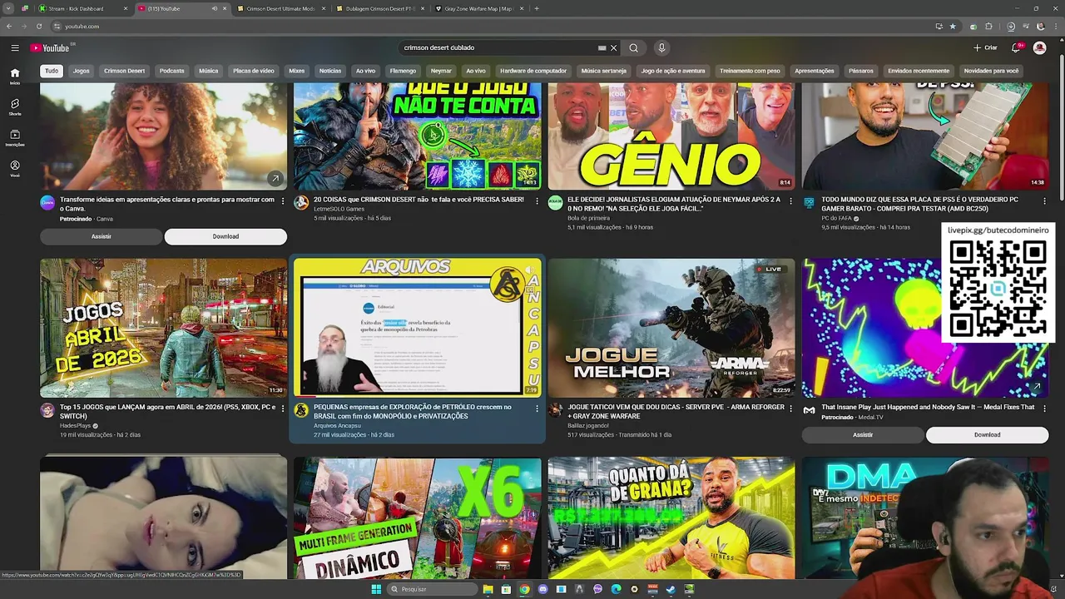Select the Jogos filter chip

click(81, 71)
